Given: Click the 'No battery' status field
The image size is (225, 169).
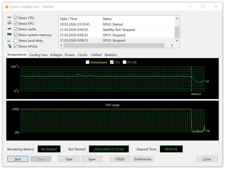Looking at the screenshot, I should pyautogui.click(x=49, y=149).
